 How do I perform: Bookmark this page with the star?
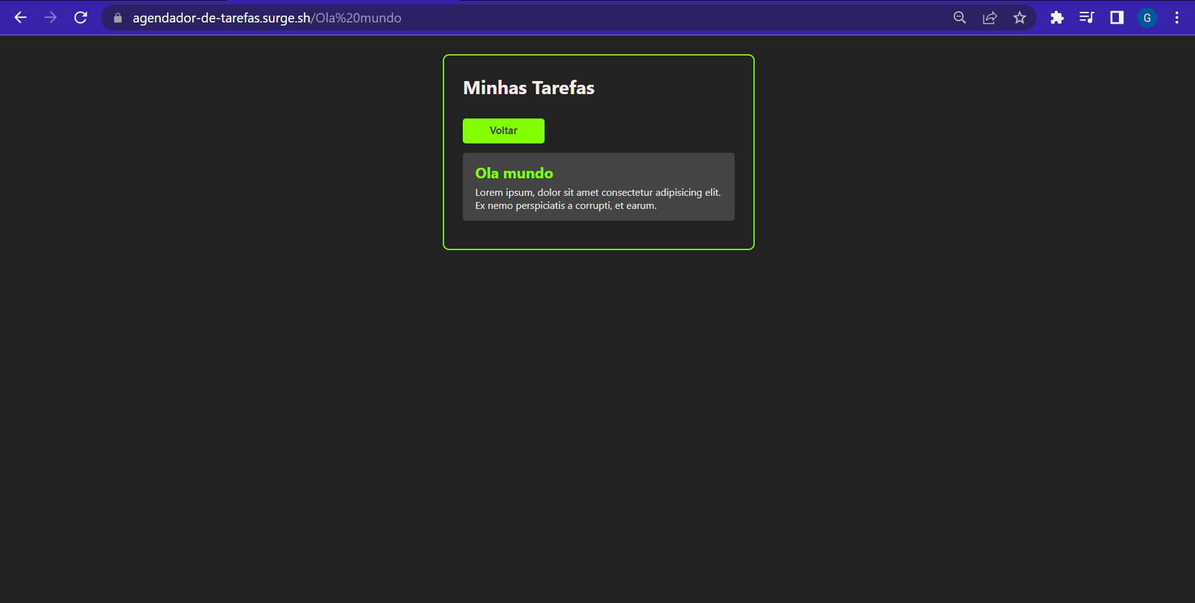click(1020, 17)
